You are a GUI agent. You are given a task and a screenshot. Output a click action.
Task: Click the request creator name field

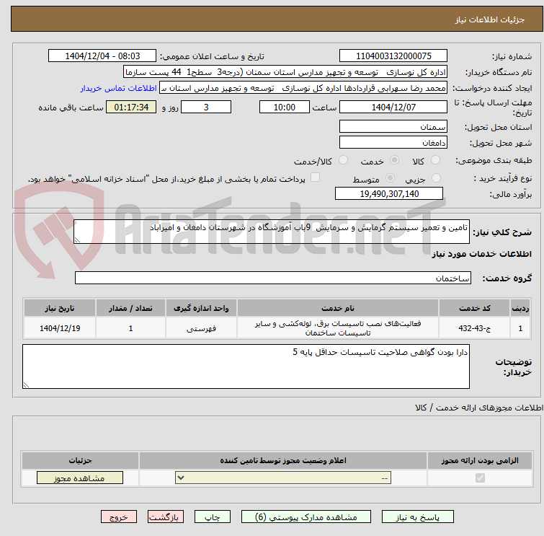pos(303,88)
